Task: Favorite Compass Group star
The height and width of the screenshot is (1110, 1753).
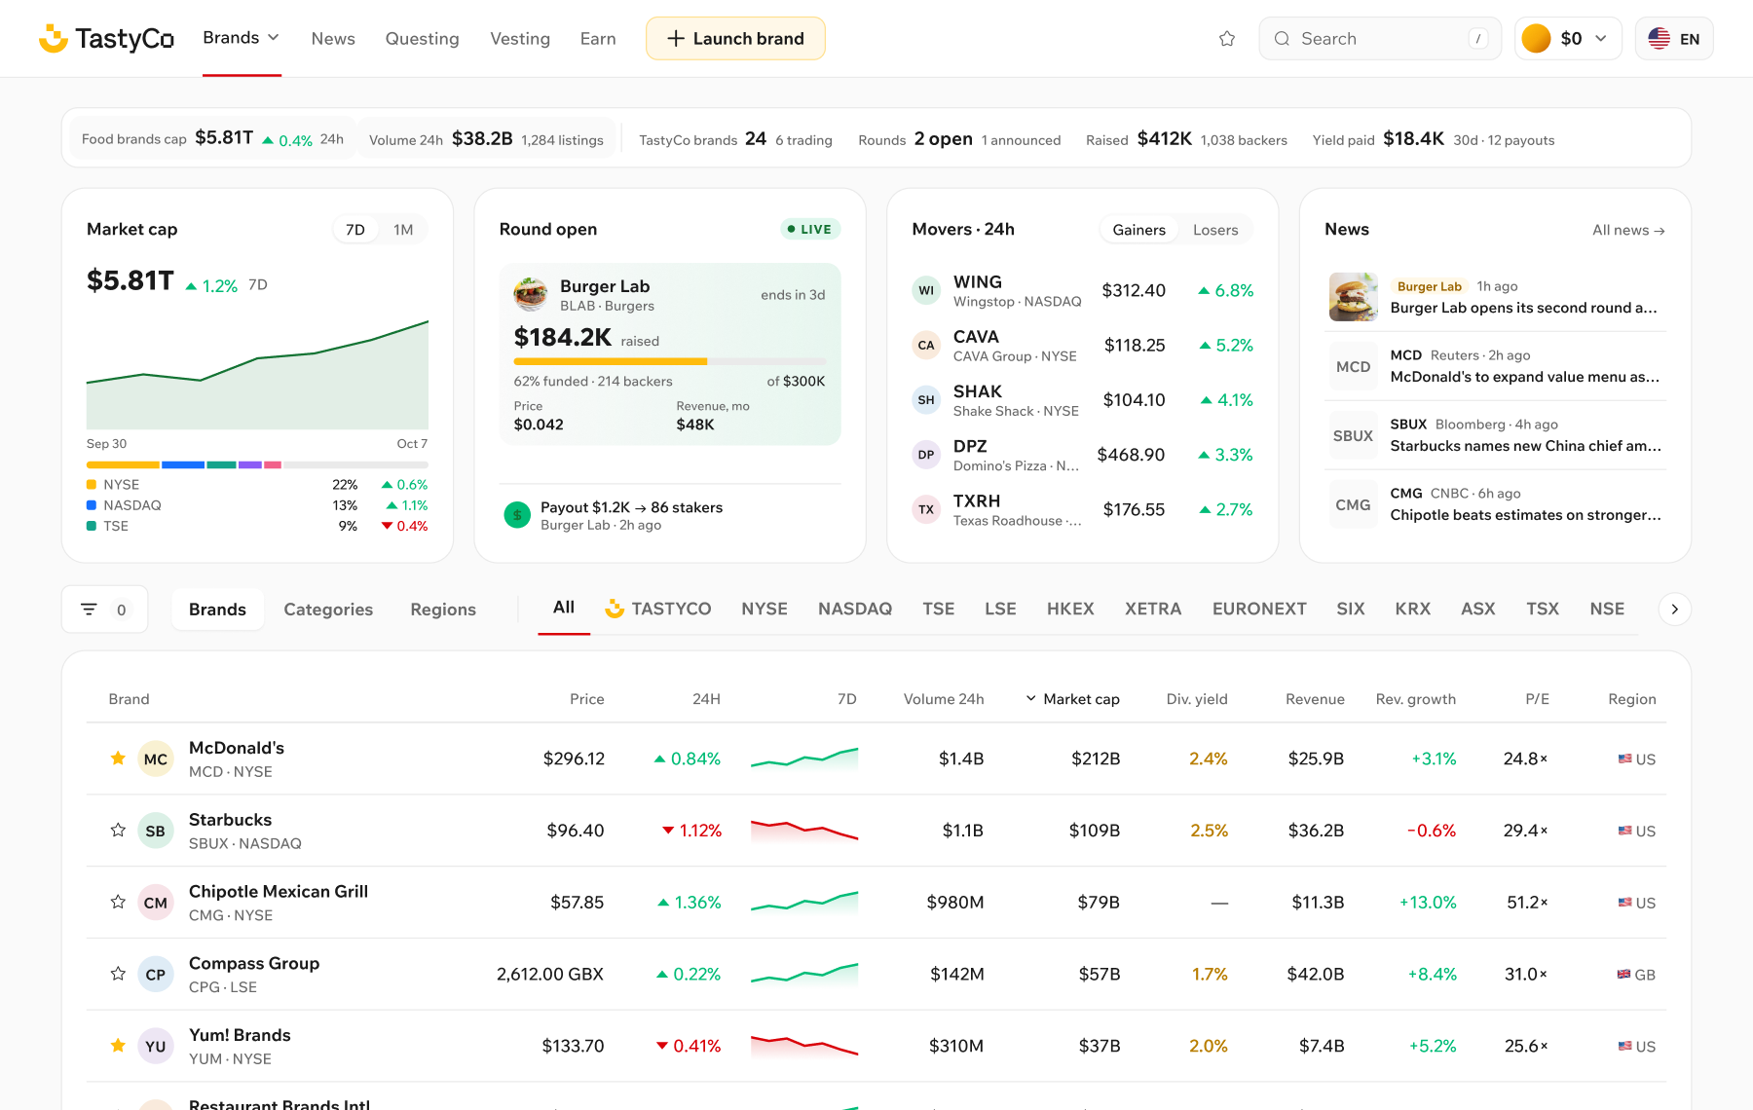Action: (x=118, y=974)
